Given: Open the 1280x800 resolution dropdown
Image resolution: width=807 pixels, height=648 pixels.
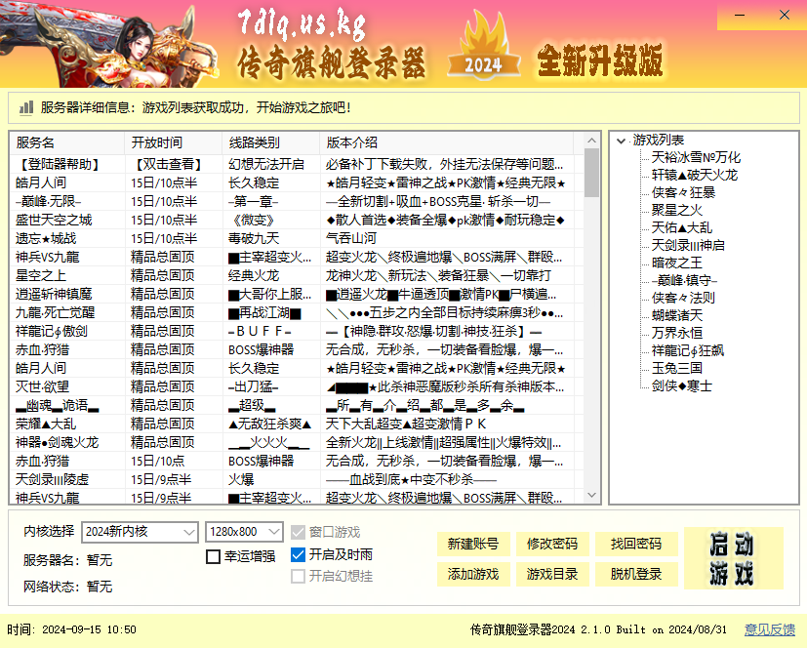Looking at the screenshot, I should coord(243,532).
